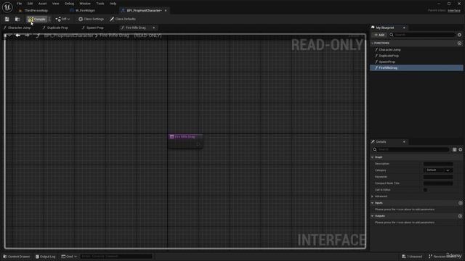Switch to W_FireWidget tab
The image size is (465, 261).
pyautogui.click(x=85, y=11)
